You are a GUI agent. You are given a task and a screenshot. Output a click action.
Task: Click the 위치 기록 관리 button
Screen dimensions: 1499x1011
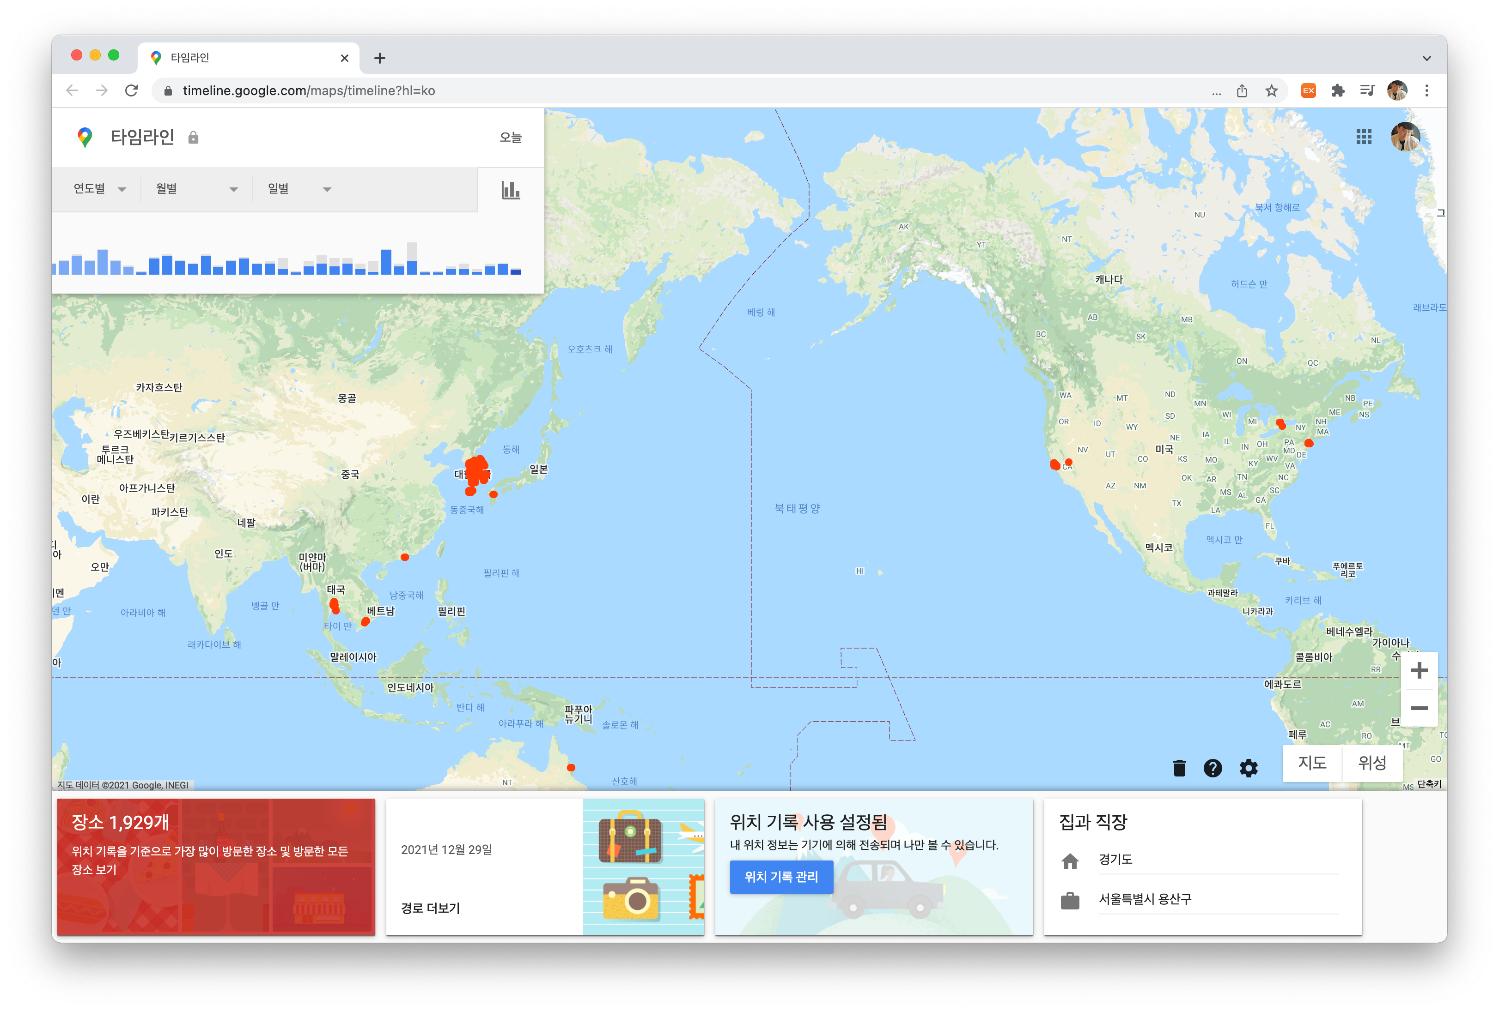click(780, 876)
